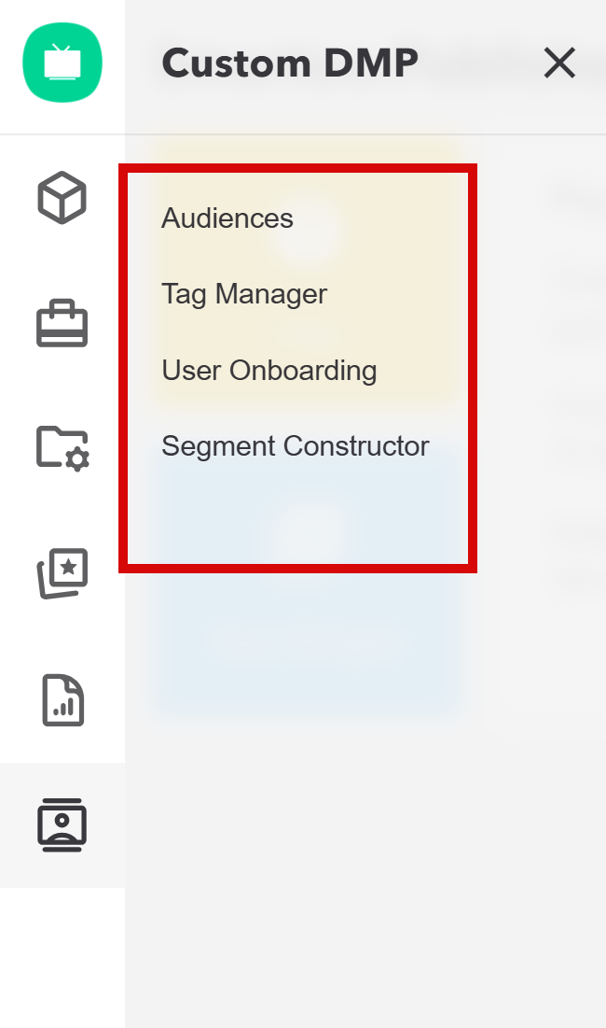Click the Custom DMP panel heading
The image size is (606, 1028).
290,63
